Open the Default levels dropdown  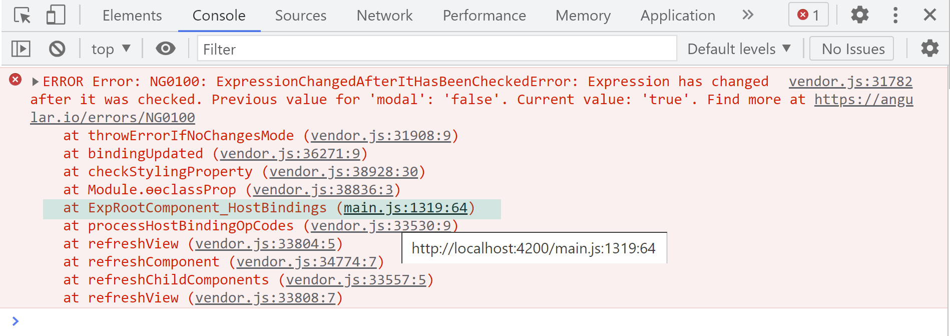[739, 49]
